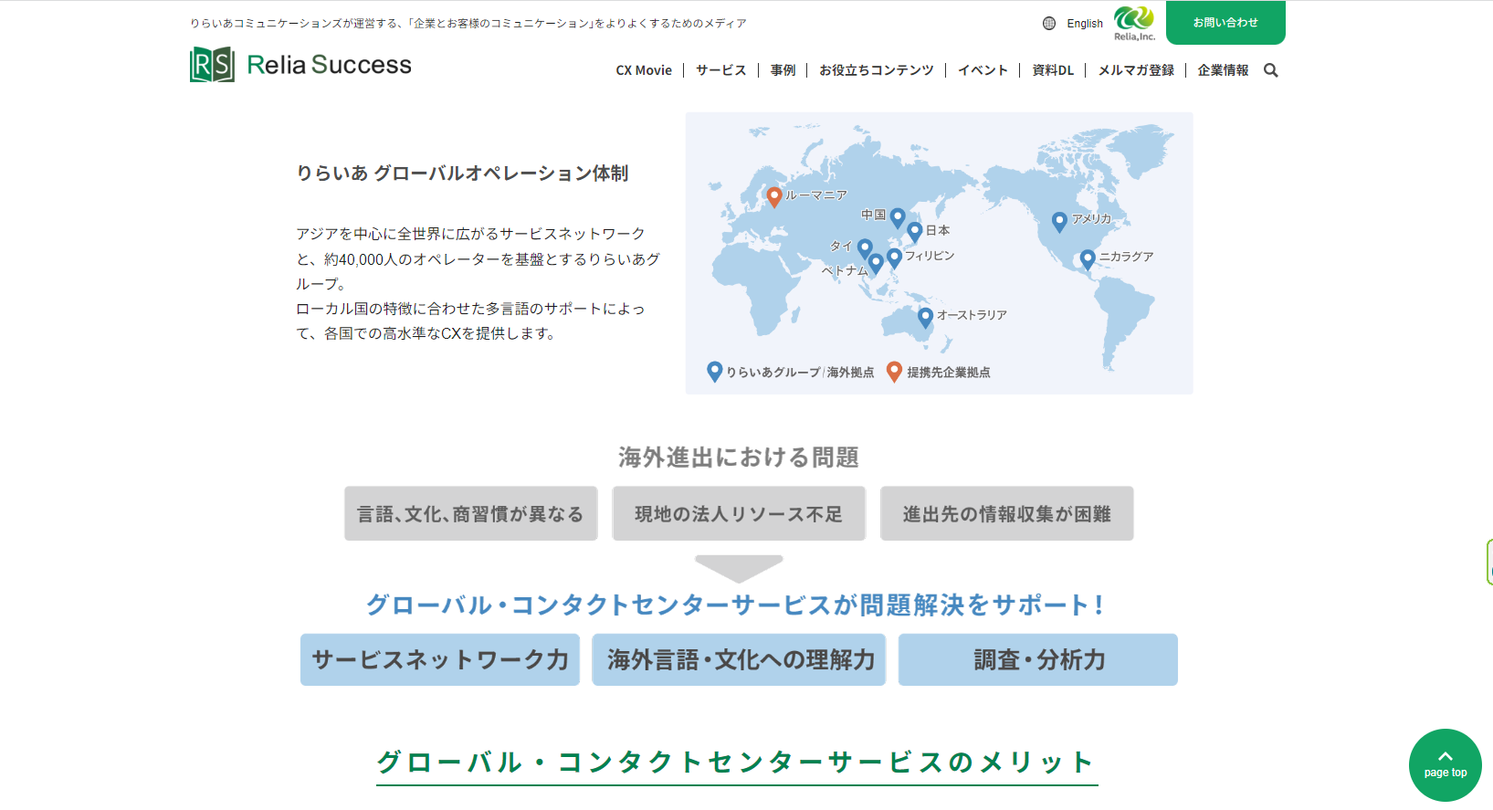Click the アメリカ map label
This screenshot has height=810, width=1493.
(1091, 219)
